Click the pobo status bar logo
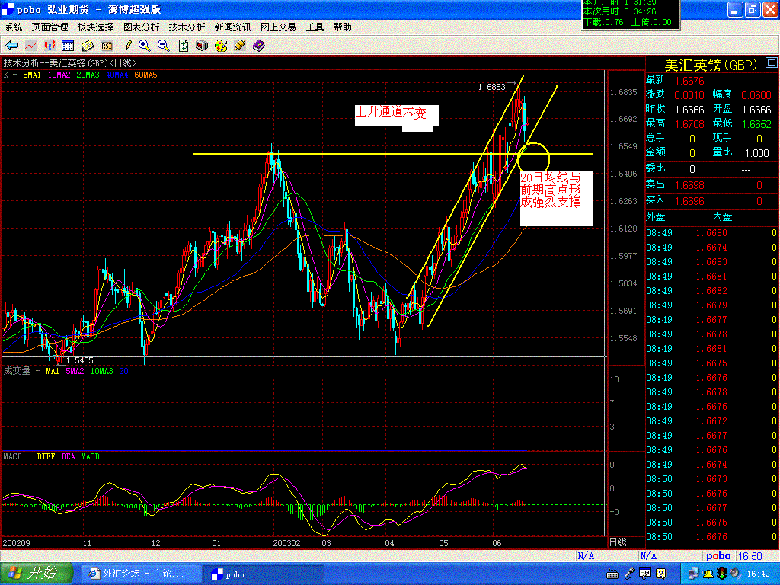The width and height of the screenshot is (780, 585). click(x=718, y=556)
